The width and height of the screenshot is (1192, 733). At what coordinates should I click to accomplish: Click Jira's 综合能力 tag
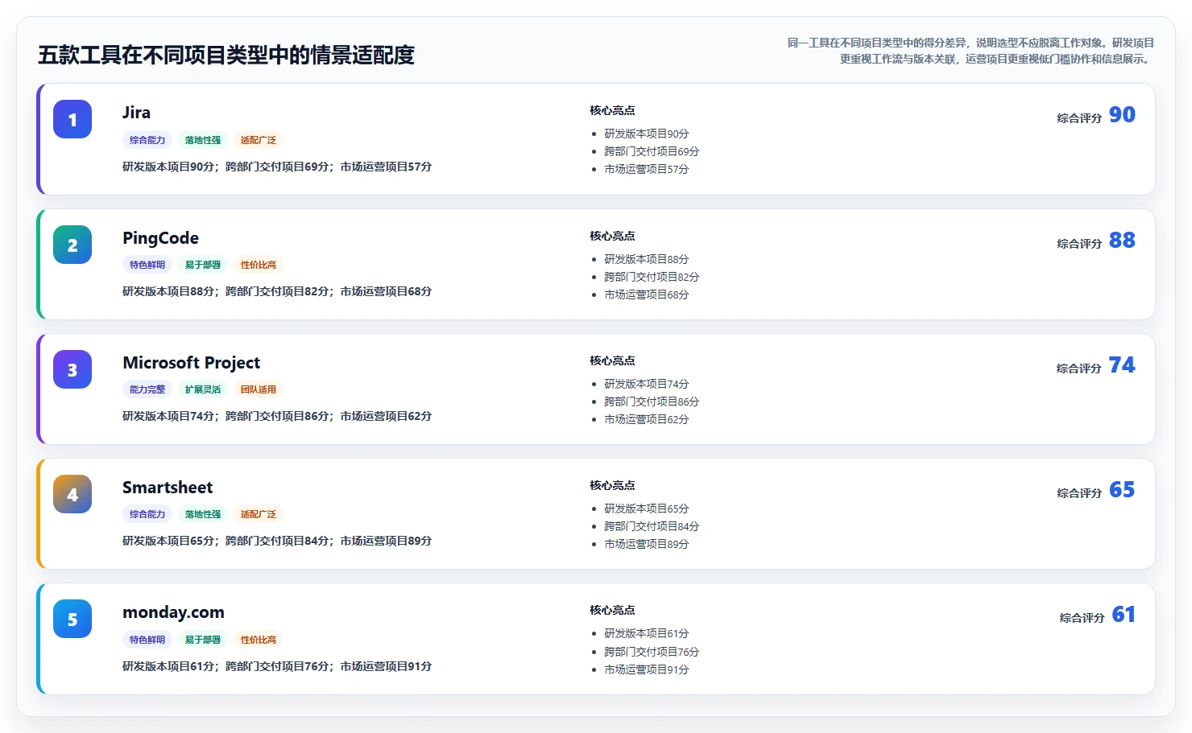[147, 140]
